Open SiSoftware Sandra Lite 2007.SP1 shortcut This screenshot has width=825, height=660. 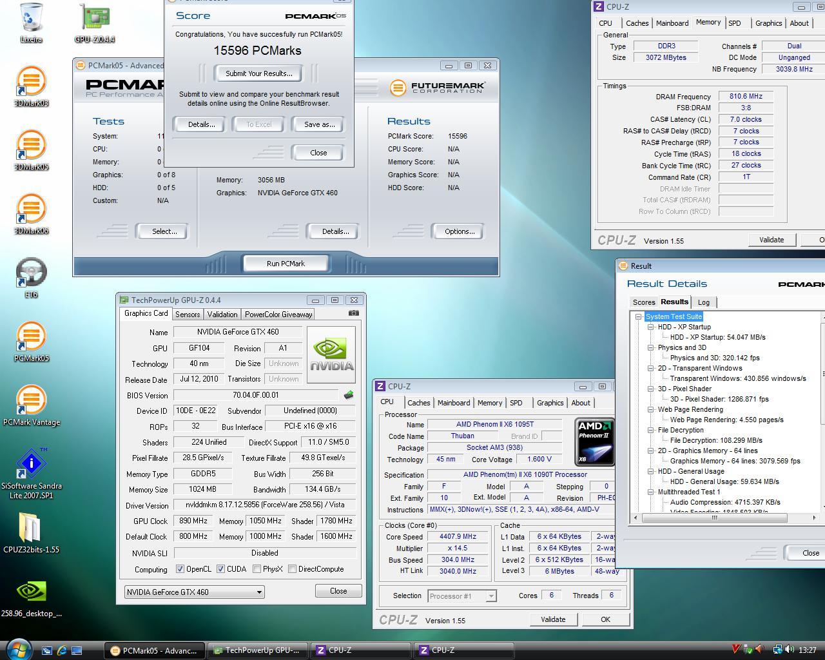pos(31,474)
